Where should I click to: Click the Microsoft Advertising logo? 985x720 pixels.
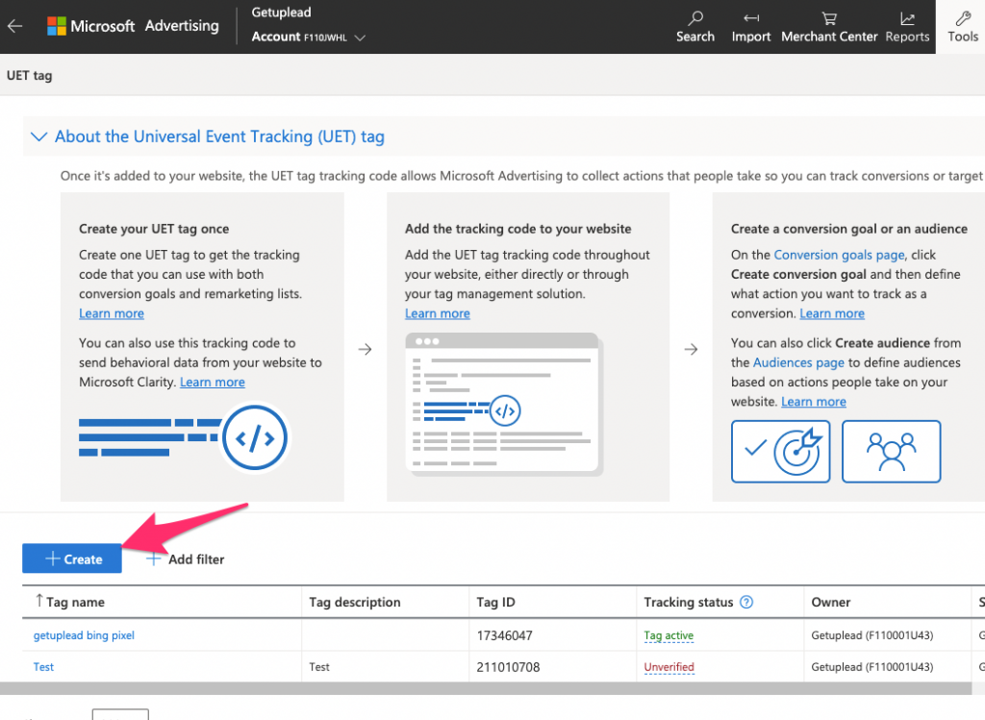[133, 26]
